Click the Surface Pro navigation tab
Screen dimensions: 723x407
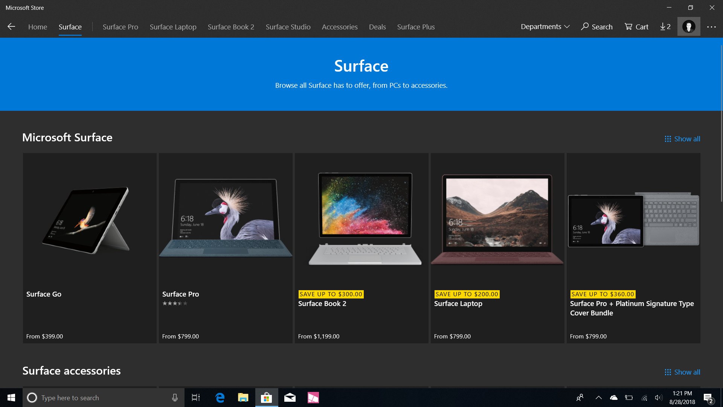tap(120, 27)
